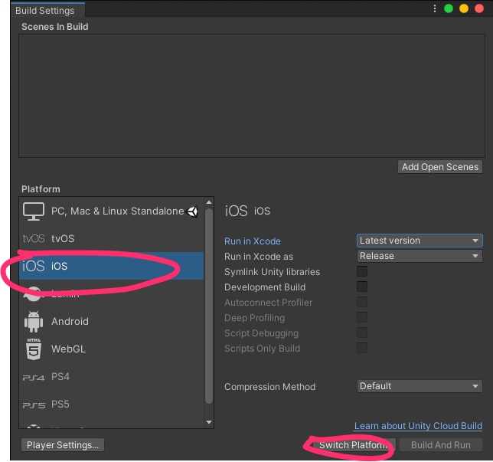Screen dimensions: 493x462
Task: Click Add Open Scenes button
Action: tap(440, 167)
